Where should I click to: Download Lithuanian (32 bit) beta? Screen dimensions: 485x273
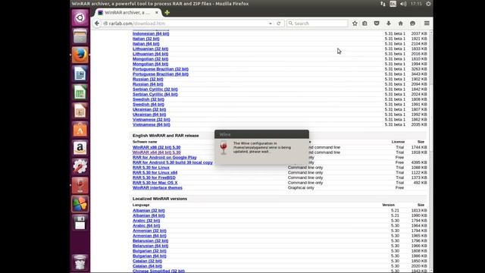click(x=151, y=49)
